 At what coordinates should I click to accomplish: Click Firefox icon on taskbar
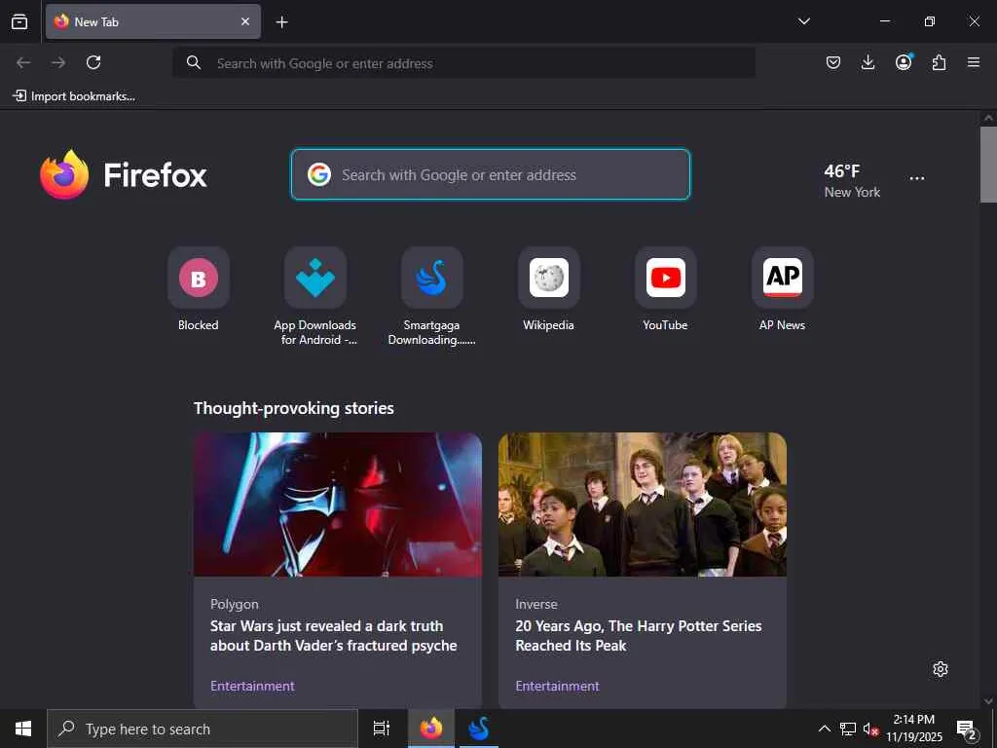click(x=431, y=729)
